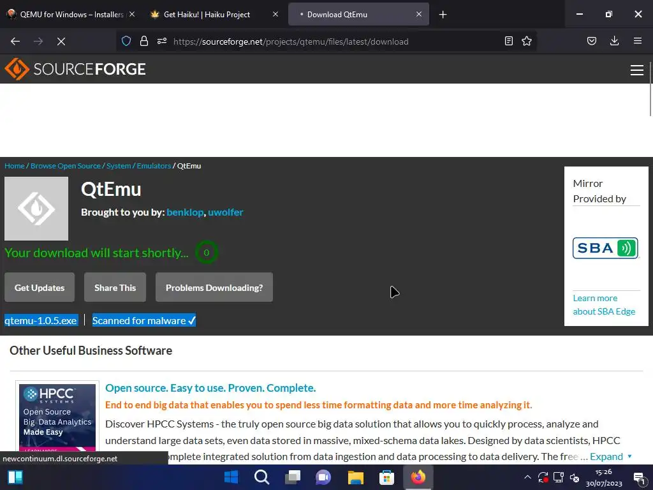Click the HPCC Systems ad image

(57, 417)
